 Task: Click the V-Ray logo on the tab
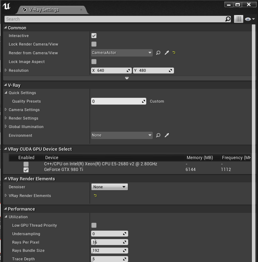click(24, 10)
